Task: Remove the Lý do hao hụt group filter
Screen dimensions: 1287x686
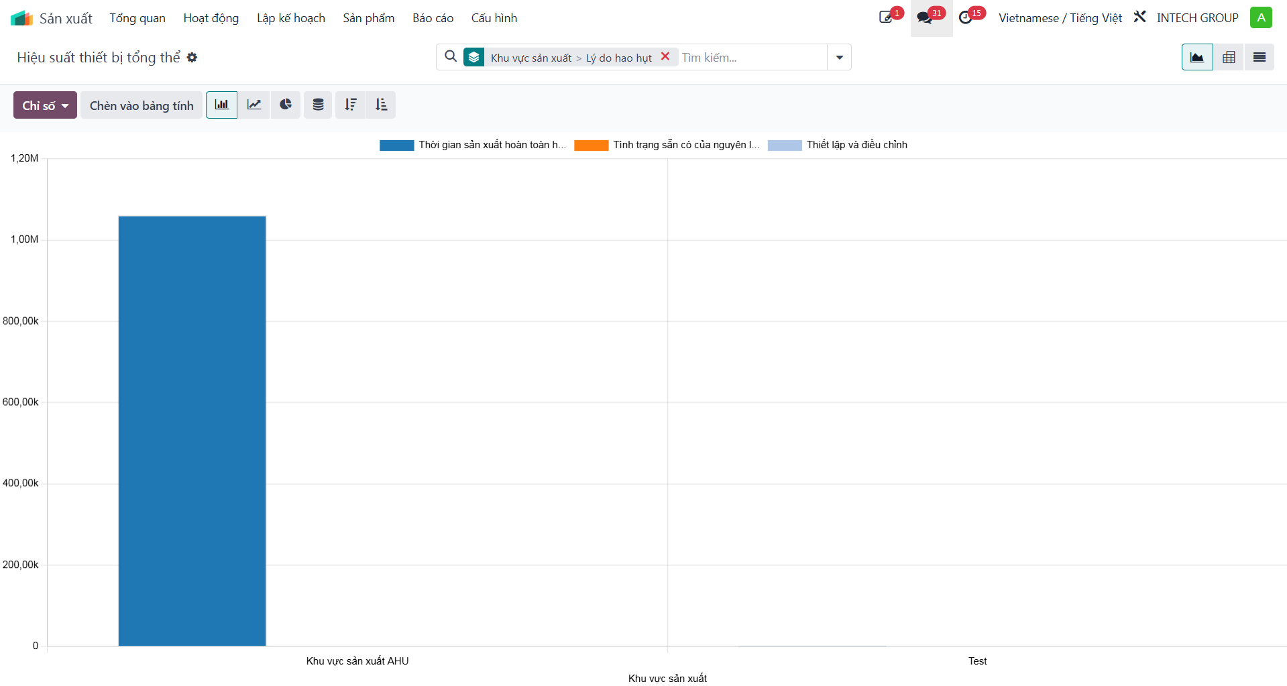Action: [665, 57]
